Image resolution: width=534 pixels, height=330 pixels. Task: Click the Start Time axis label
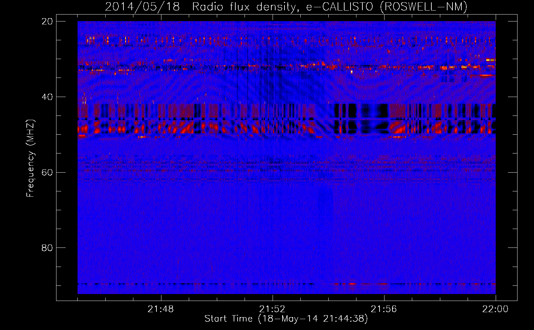point(286,319)
